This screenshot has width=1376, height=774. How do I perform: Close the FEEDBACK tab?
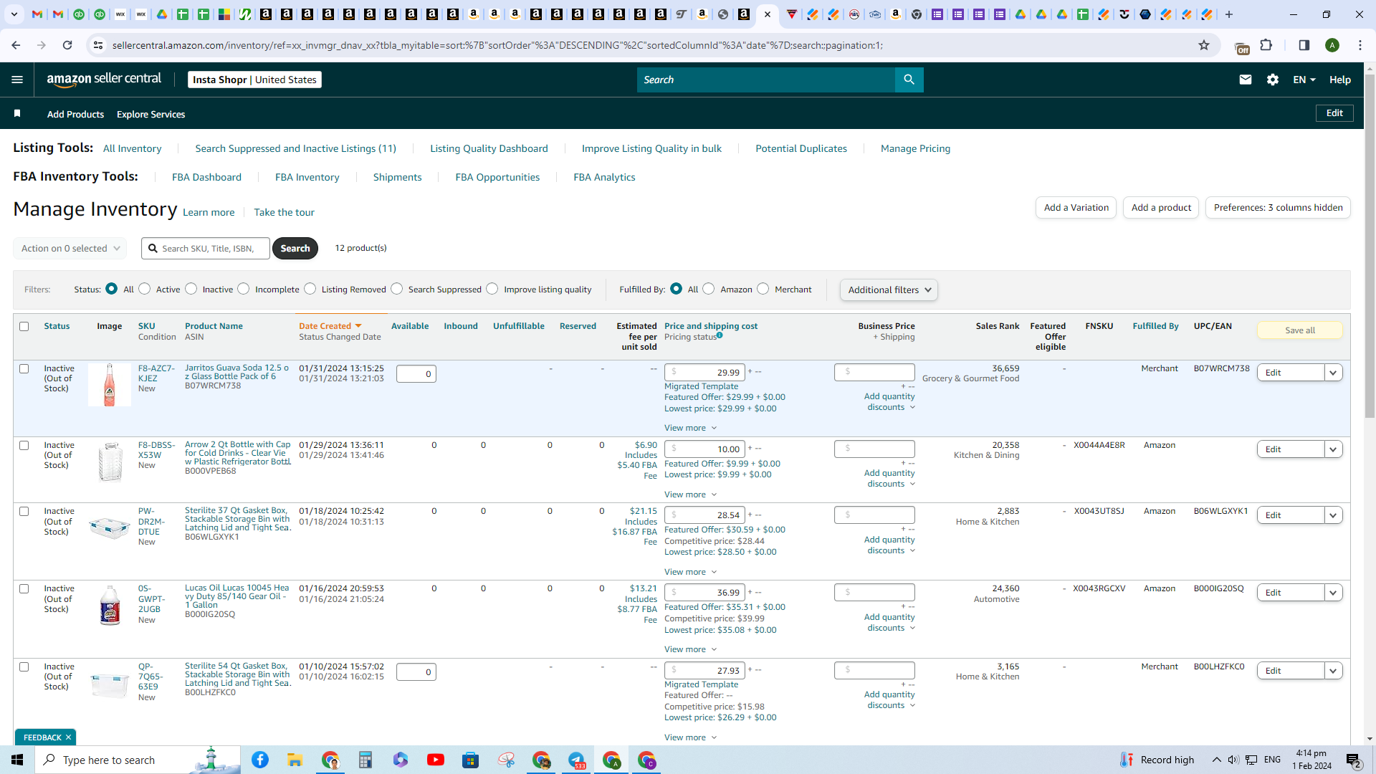tap(69, 737)
